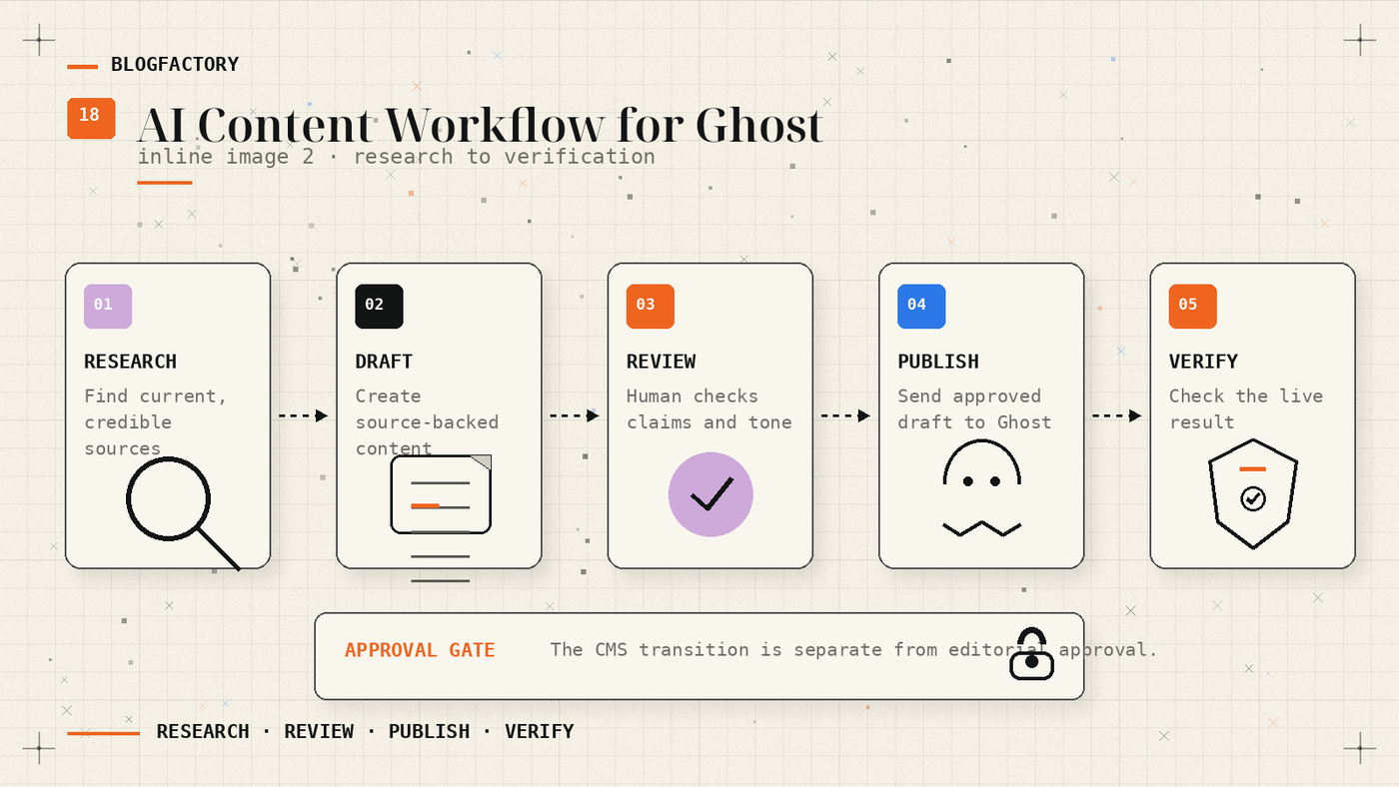The width and height of the screenshot is (1399, 787).
Task: Click the ghost icon in the Publish card
Action: [x=981, y=488]
